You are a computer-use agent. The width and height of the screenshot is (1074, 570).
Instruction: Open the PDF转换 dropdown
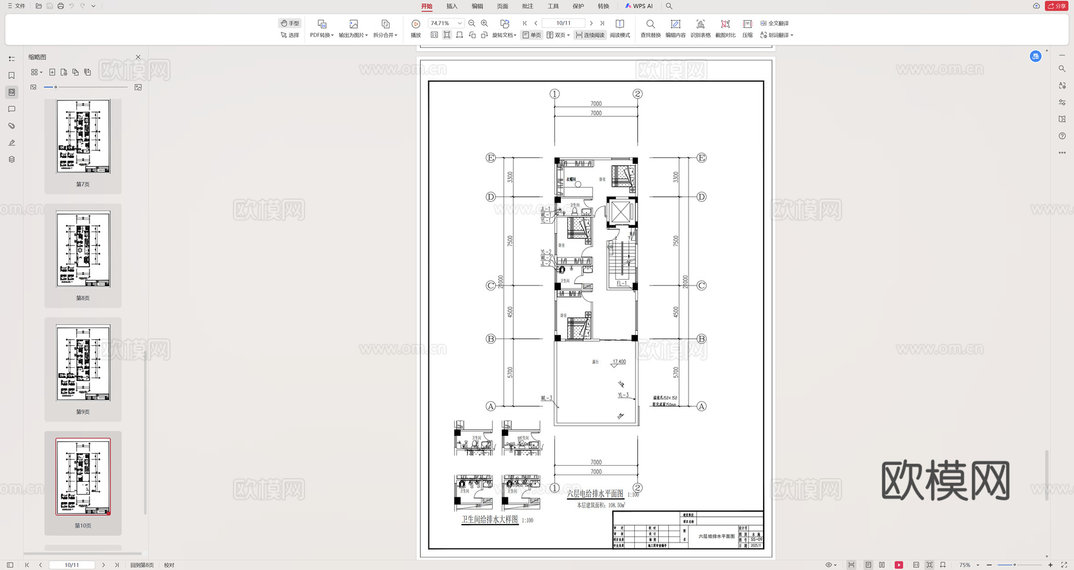click(x=322, y=29)
